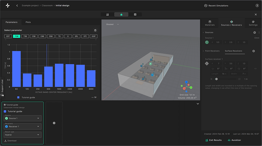Add a surface receiver with plus icon

[253, 51]
